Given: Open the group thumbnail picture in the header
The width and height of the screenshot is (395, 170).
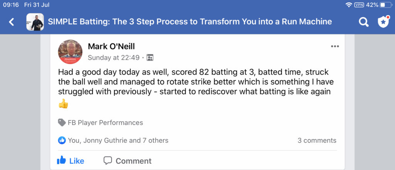Looking at the screenshot, I should coord(35,22).
